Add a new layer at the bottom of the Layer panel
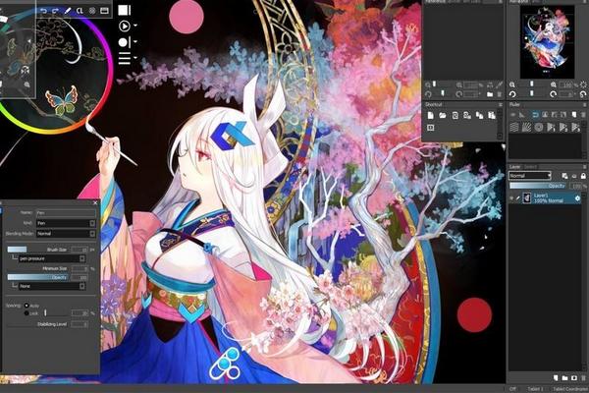The width and height of the screenshot is (589, 393). click(556, 377)
